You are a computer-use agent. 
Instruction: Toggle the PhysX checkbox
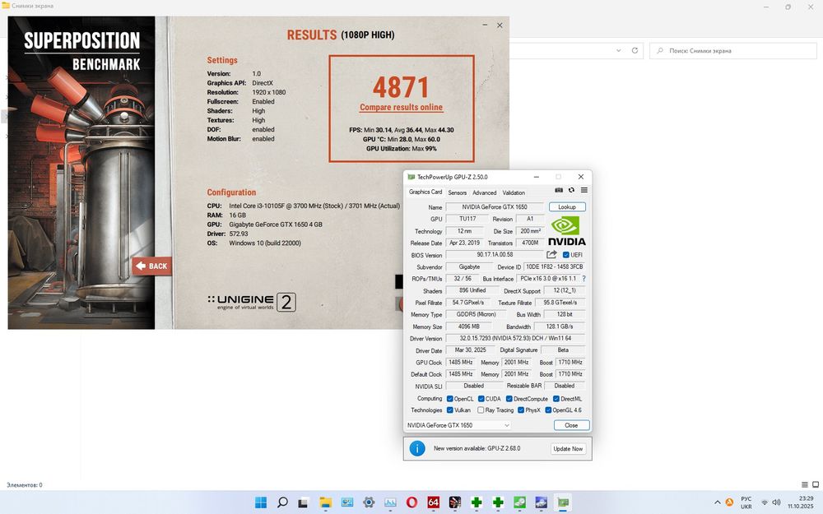coord(521,410)
